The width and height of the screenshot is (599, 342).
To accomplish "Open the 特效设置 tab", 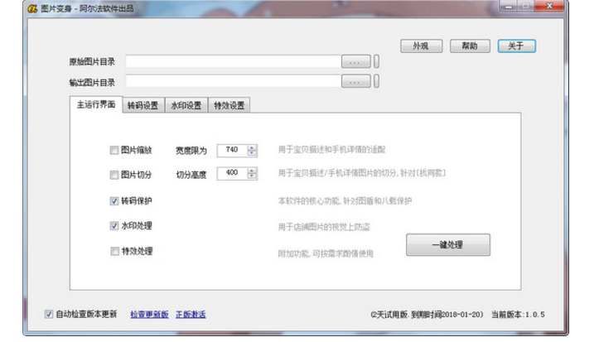I will point(229,105).
